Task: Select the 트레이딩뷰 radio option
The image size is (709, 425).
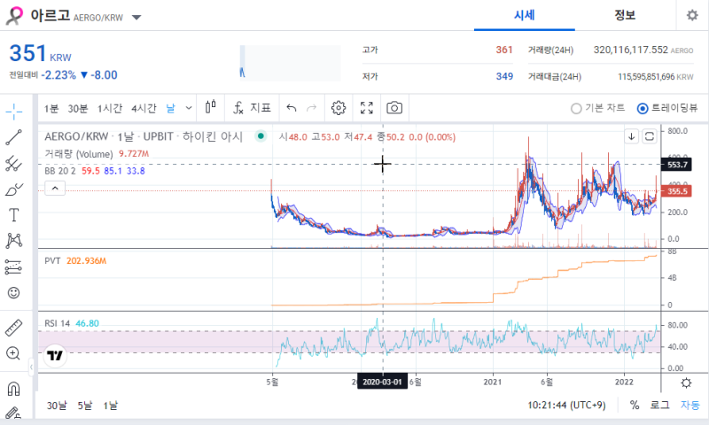Action: (667, 108)
